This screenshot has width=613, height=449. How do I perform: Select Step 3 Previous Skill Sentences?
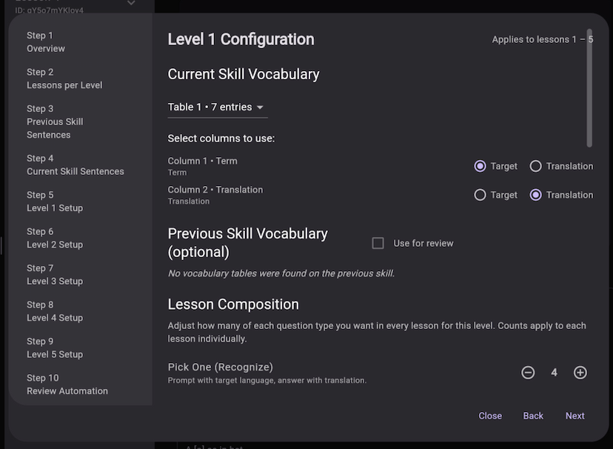click(x=59, y=121)
